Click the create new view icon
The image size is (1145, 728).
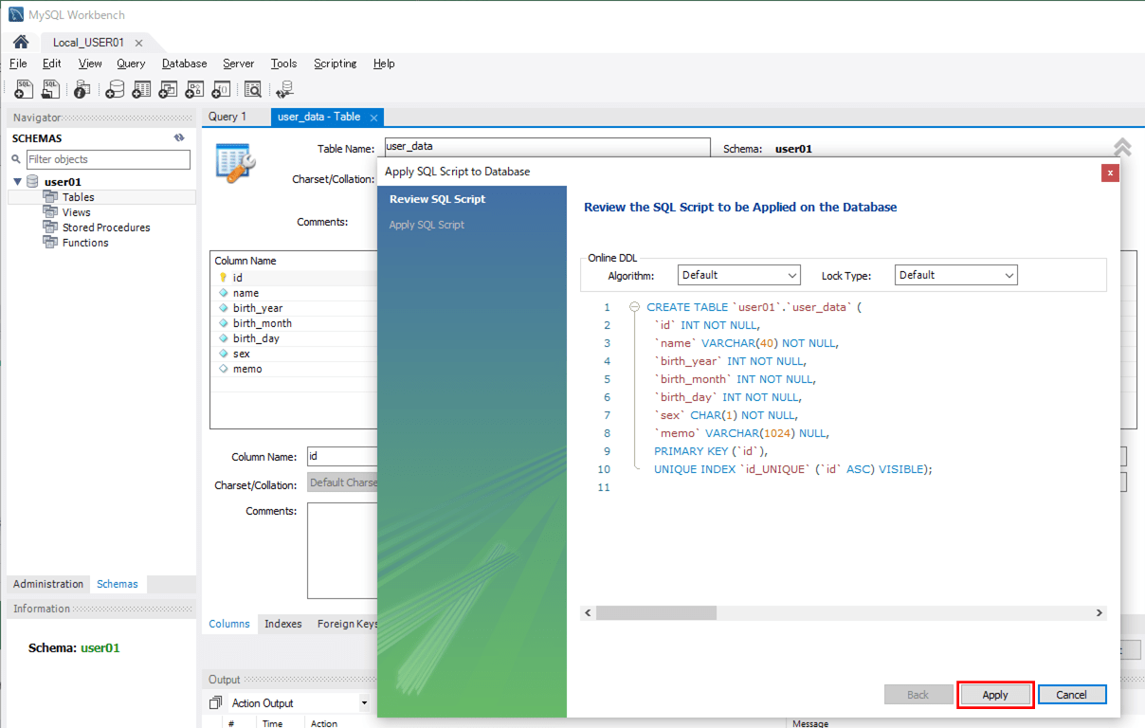point(168,89)
